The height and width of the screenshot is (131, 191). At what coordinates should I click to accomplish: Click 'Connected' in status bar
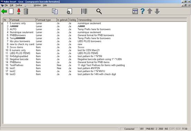tap(129, 129)
